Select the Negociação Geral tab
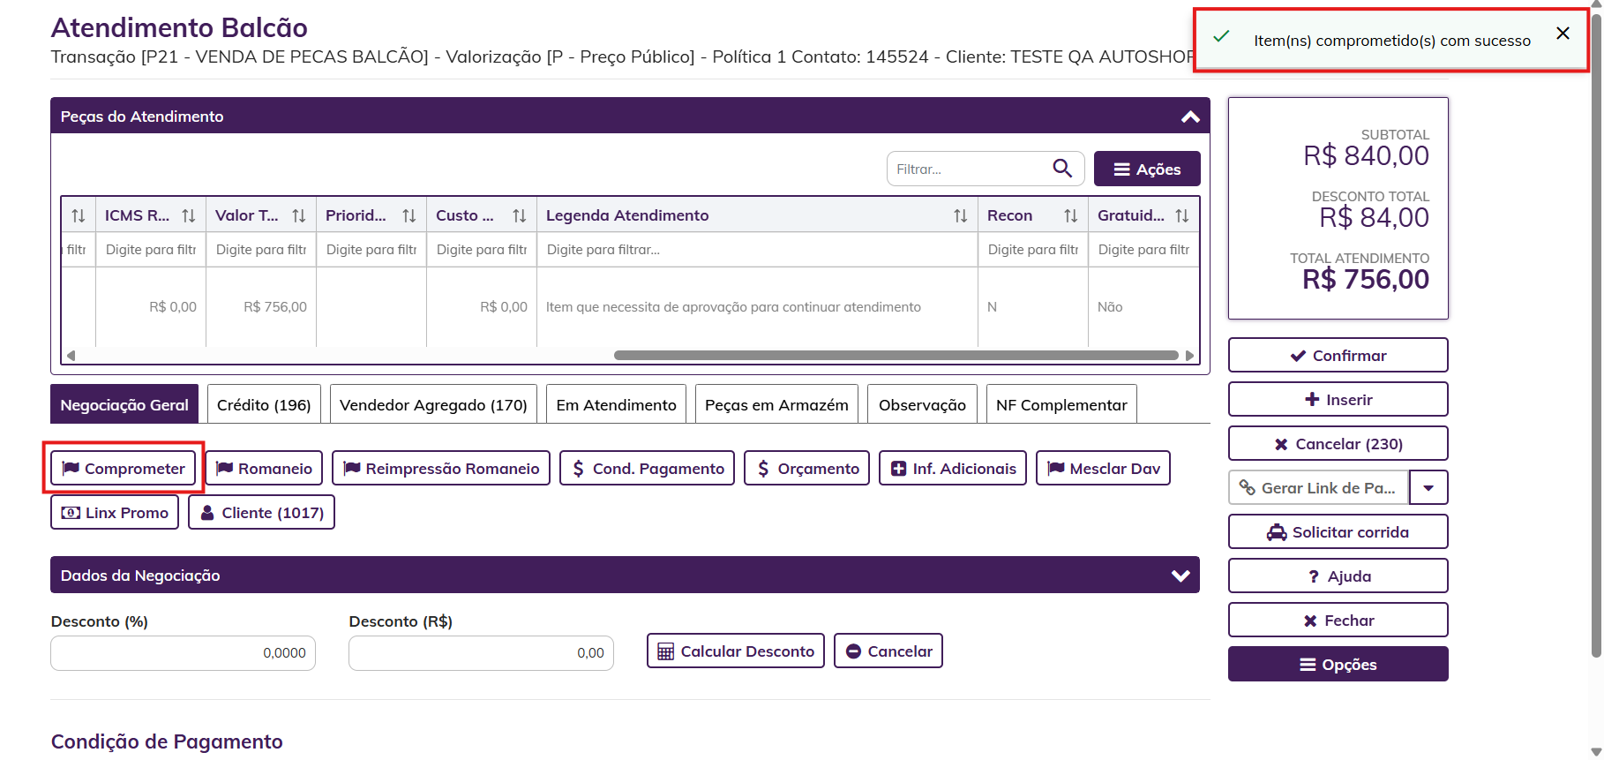The height and width of the screenshot is (760, 1604). [x=124, y=404]
